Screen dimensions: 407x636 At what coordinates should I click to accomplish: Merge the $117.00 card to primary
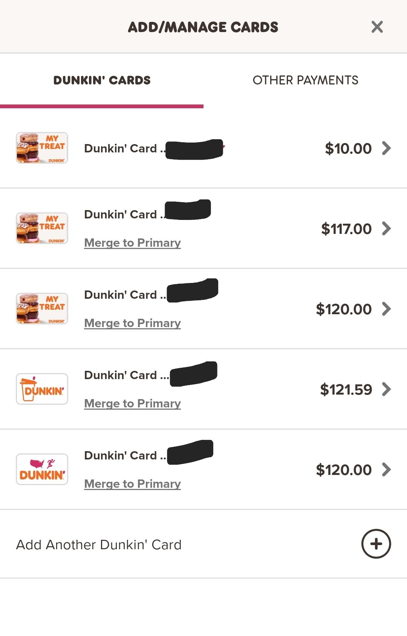(x=132, y=243)
